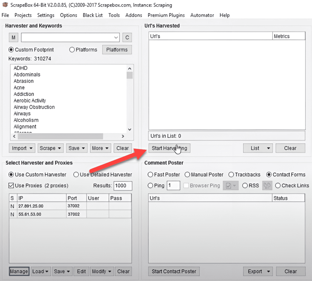
Task: Open the harvested URLs List dropdown
Action: pyautogui.click(x=258, y=148)
